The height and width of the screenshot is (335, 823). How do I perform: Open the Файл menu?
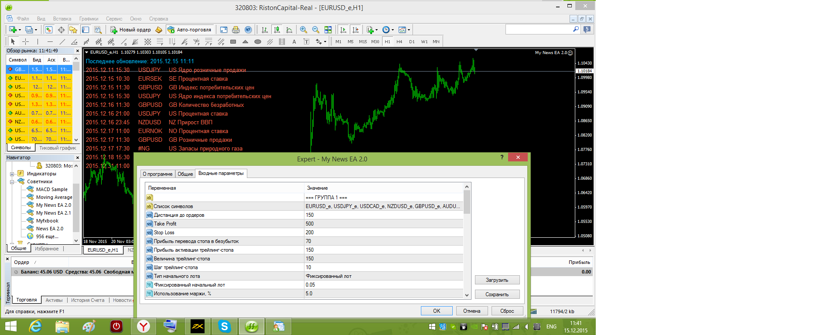[x=23, y=19]
